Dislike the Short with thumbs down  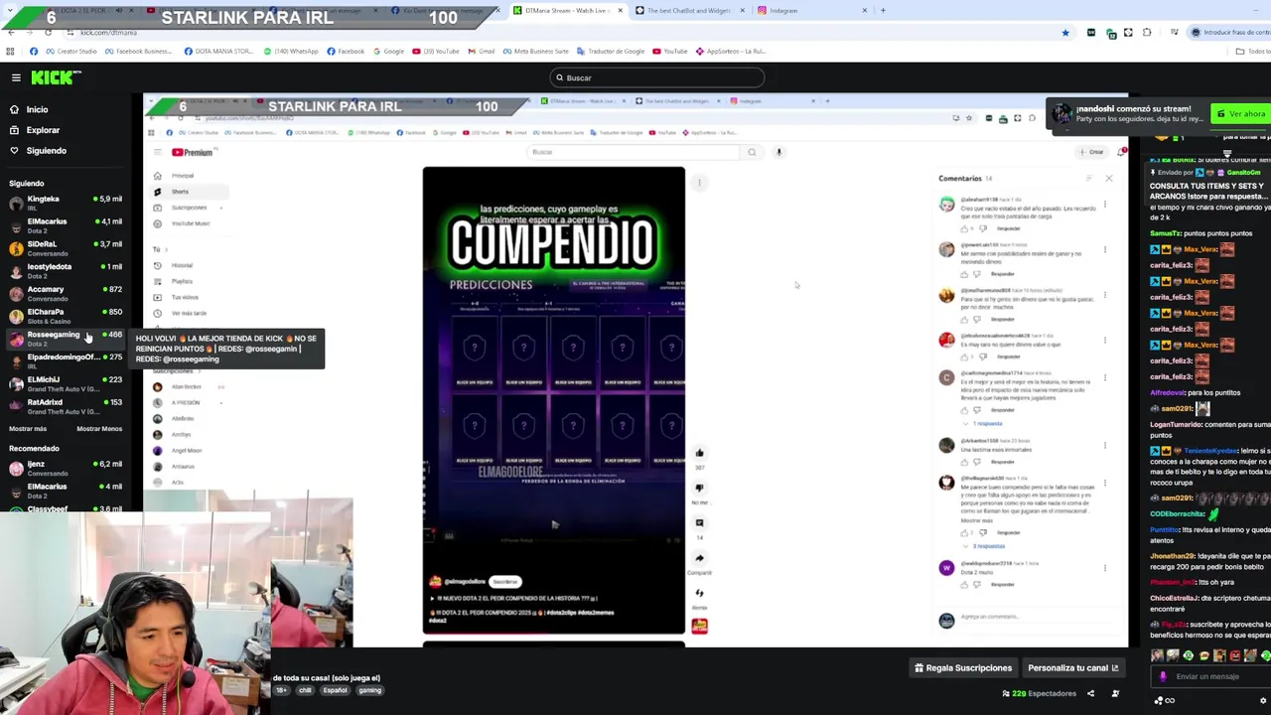point(699,489)
